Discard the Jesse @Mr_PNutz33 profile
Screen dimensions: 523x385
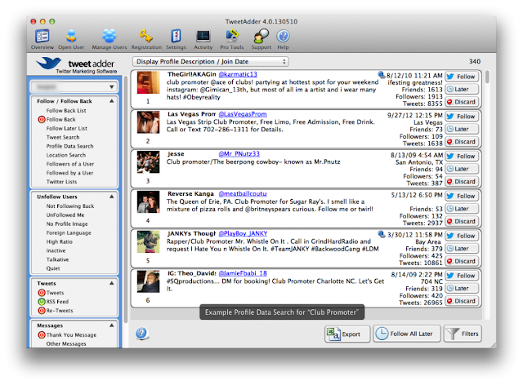coord(462,182)
